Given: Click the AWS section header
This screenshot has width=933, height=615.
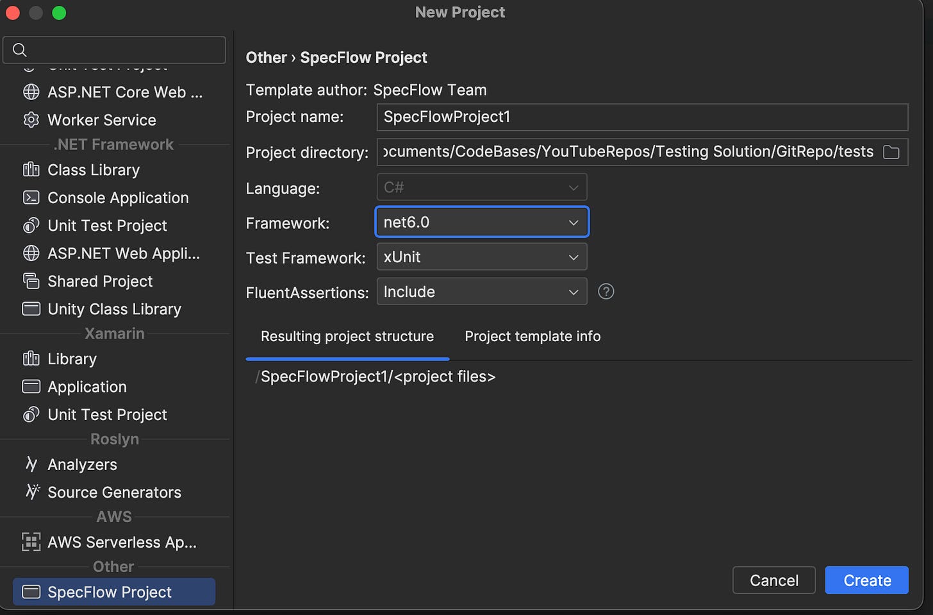Looking at the screenshot, I should [114, 517].
